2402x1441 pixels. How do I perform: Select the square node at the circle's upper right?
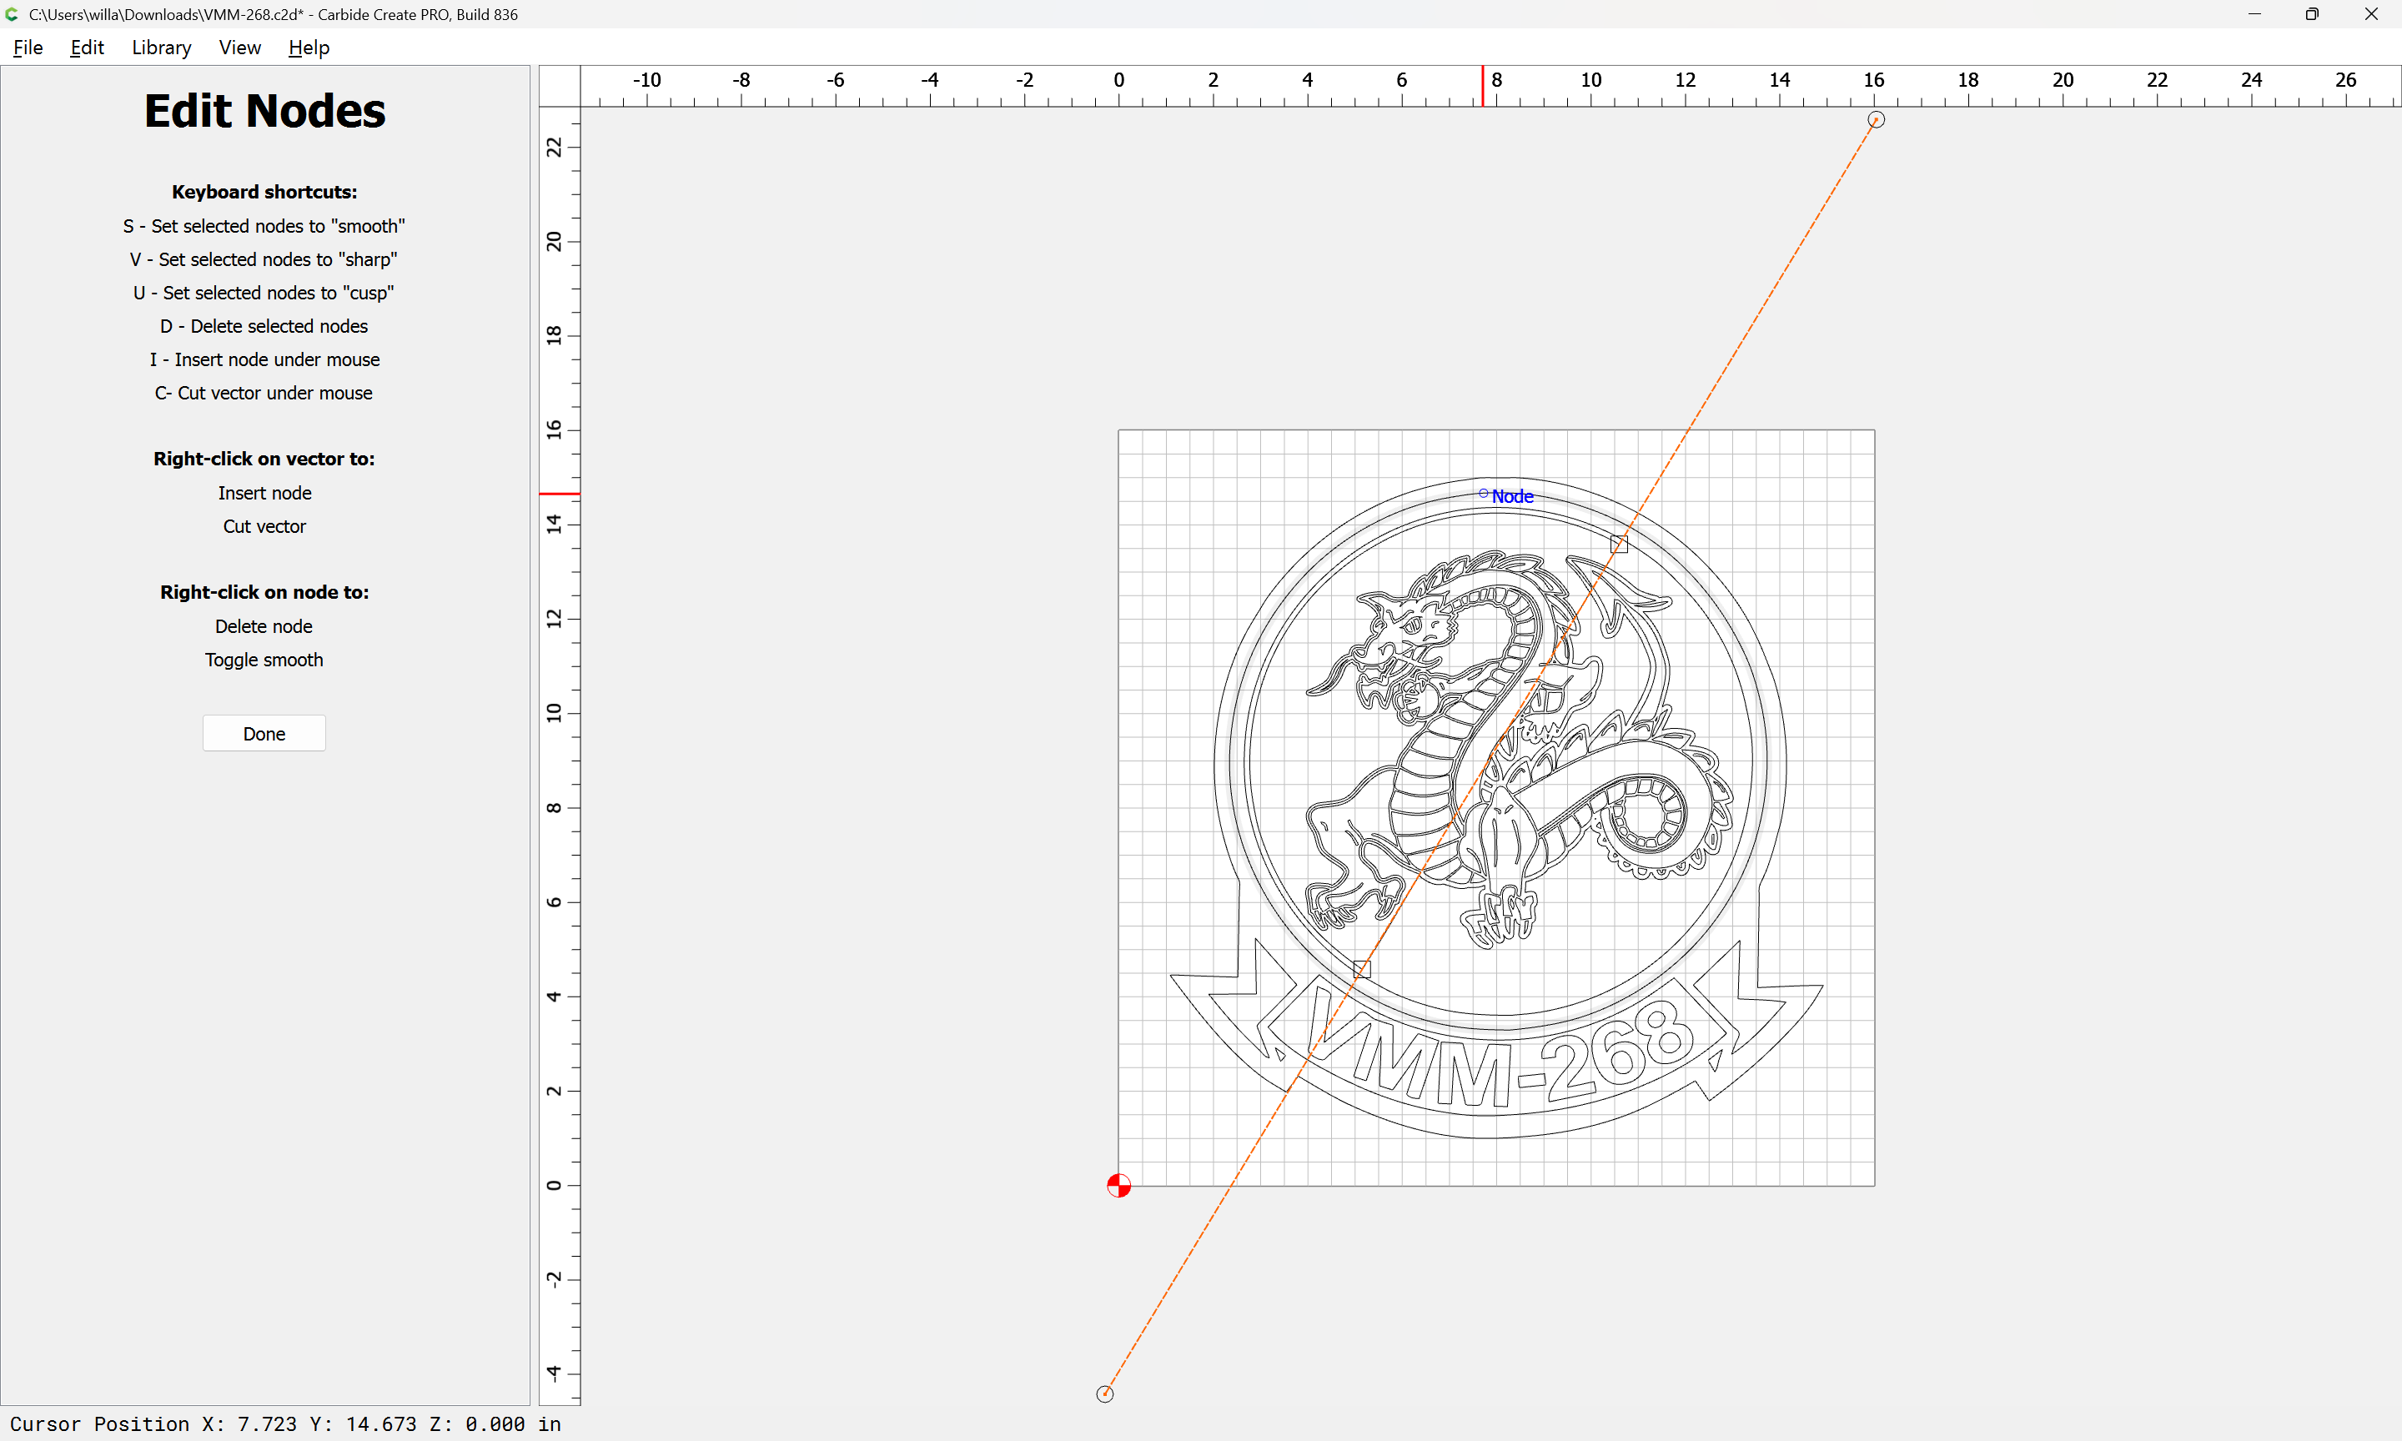click(1619, 545)
